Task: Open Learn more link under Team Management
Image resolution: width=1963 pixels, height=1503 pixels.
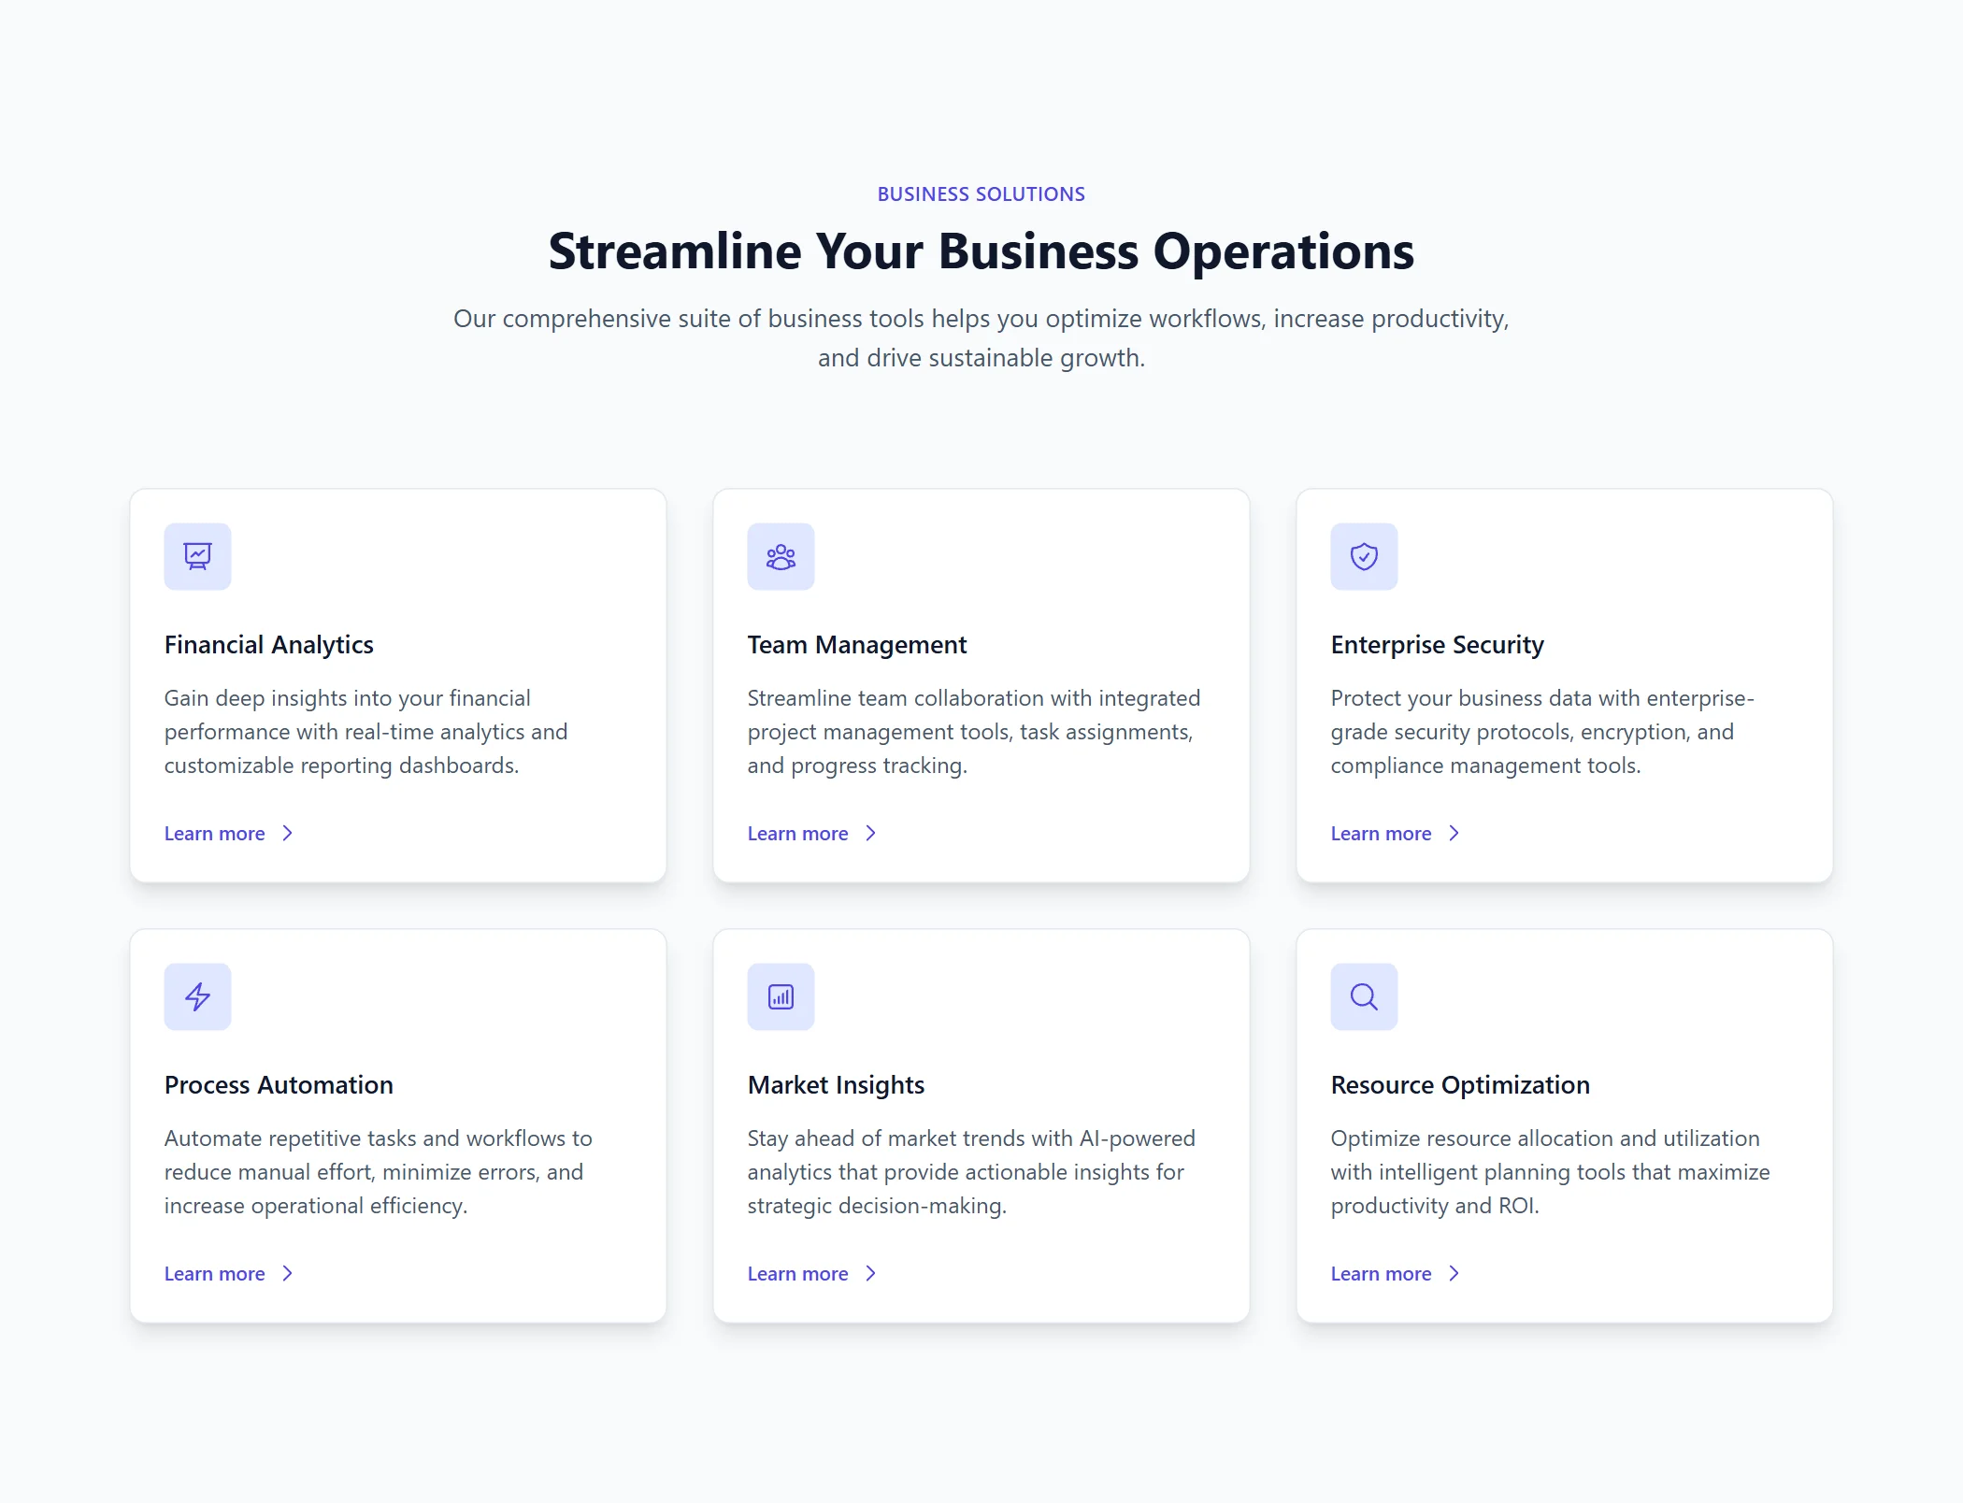Action: point(812,833)
